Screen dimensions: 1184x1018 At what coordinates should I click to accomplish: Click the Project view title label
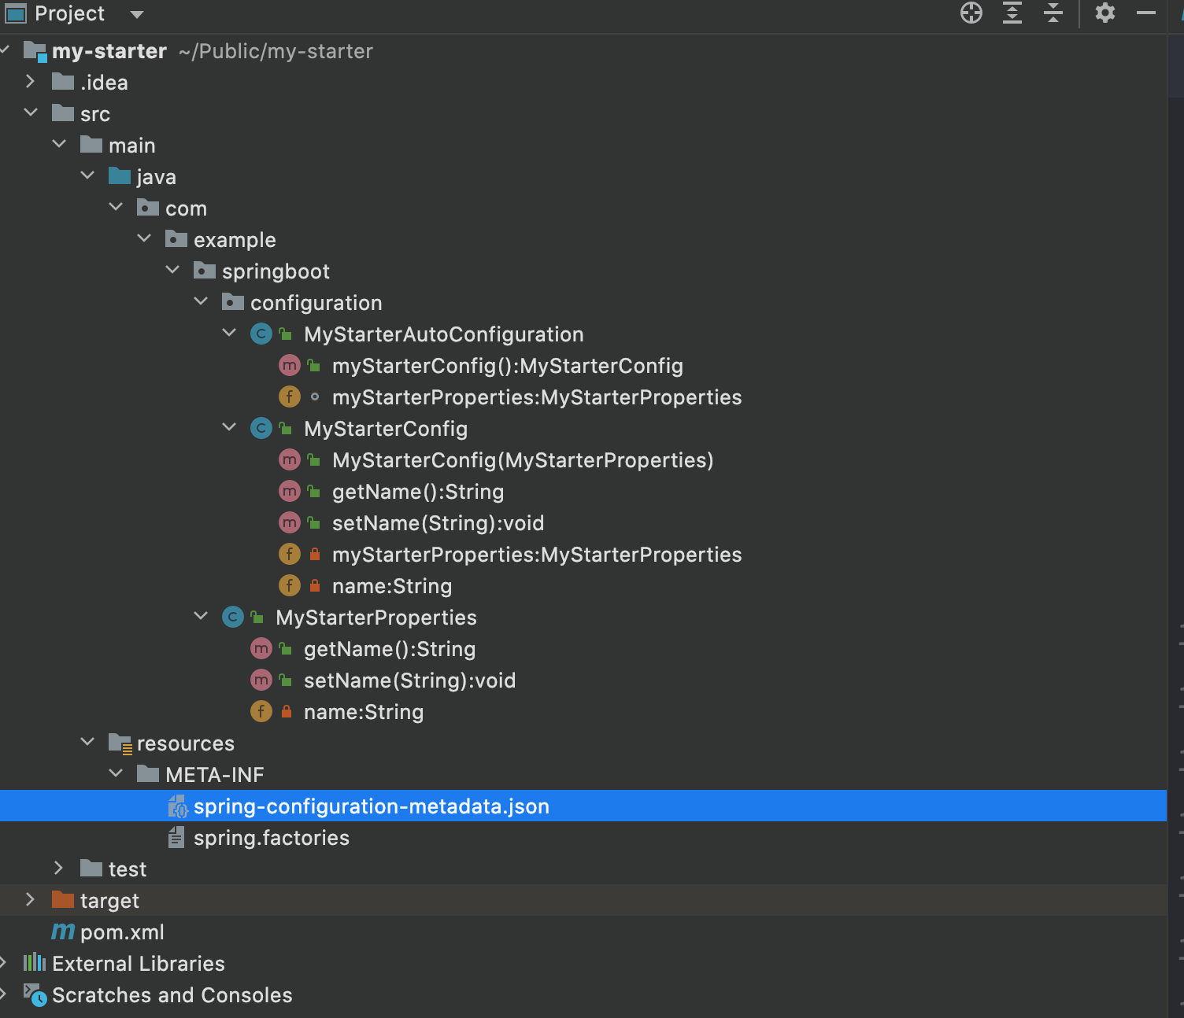pyautogui.click(x=69, y=13)
